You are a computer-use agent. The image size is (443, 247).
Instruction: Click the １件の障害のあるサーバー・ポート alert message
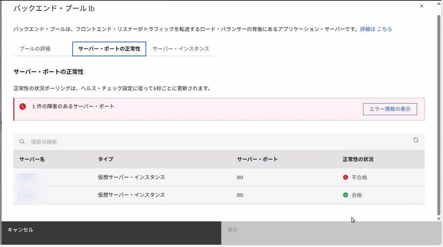[x=73, y=106]
